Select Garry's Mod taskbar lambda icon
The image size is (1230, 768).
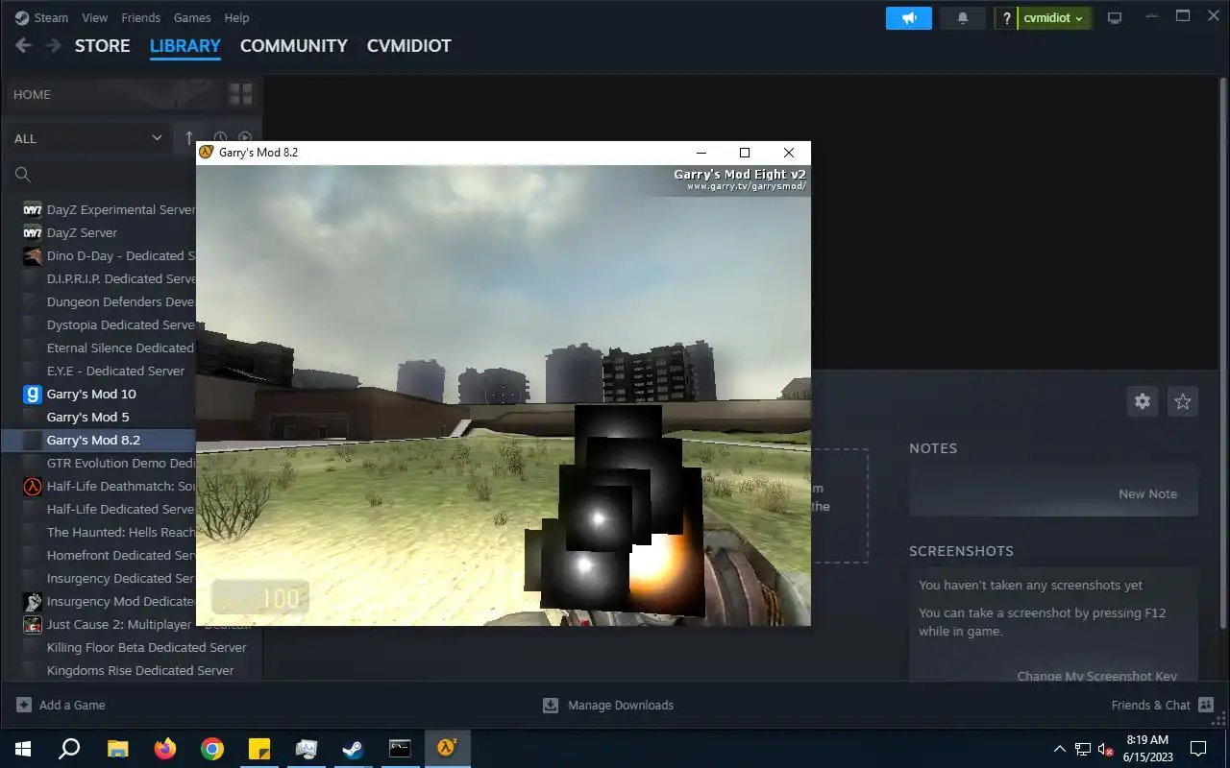point(447,749)
